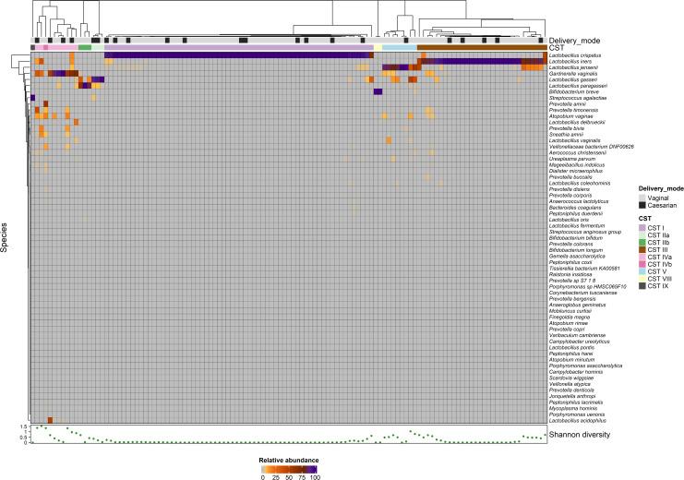Screen dimensions: 684x480
Task: Click the 'Bifidobacterium longum' row label
Action: pyautogui.click(x=576, y=250)
